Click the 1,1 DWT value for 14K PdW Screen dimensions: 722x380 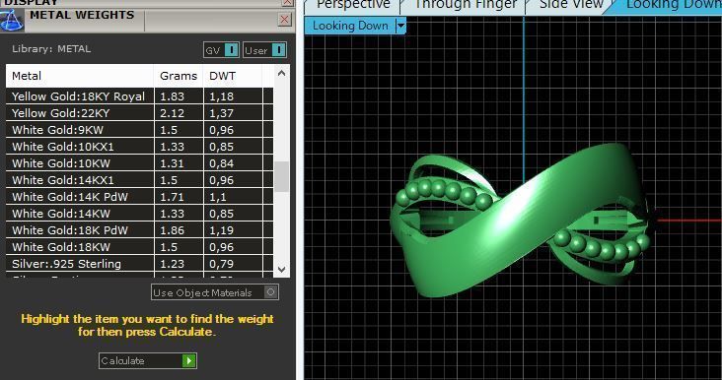(218, 197)
